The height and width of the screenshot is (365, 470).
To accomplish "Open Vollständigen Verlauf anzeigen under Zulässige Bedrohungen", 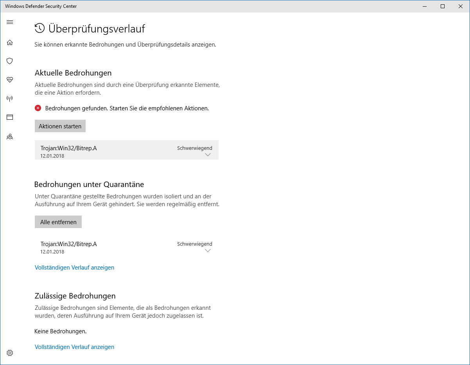I will tap(74, 347).
